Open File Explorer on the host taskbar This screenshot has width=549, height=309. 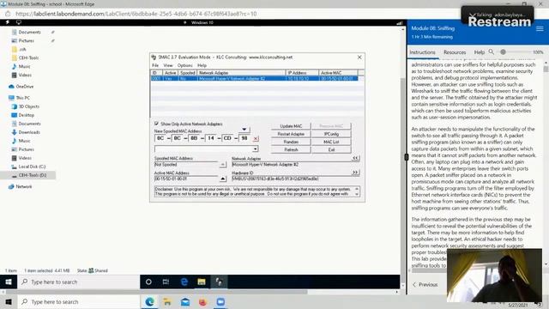point(167,301)
